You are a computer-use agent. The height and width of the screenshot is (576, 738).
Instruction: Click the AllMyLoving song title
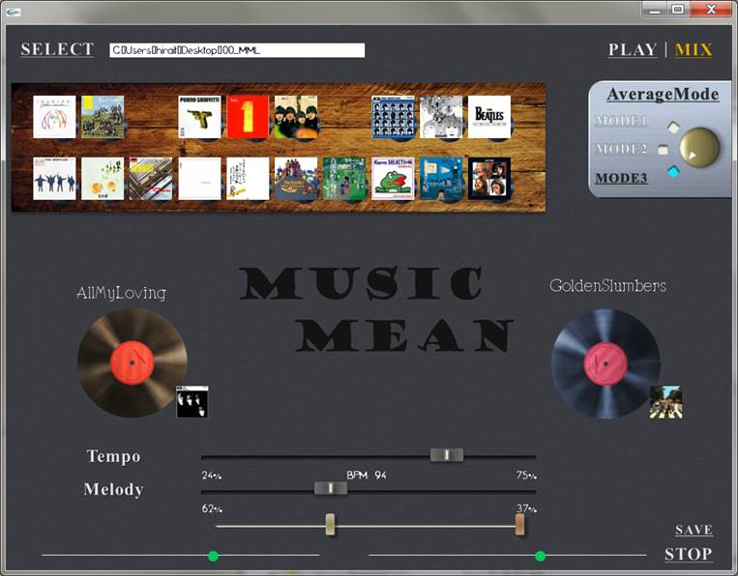pos(121,293)
